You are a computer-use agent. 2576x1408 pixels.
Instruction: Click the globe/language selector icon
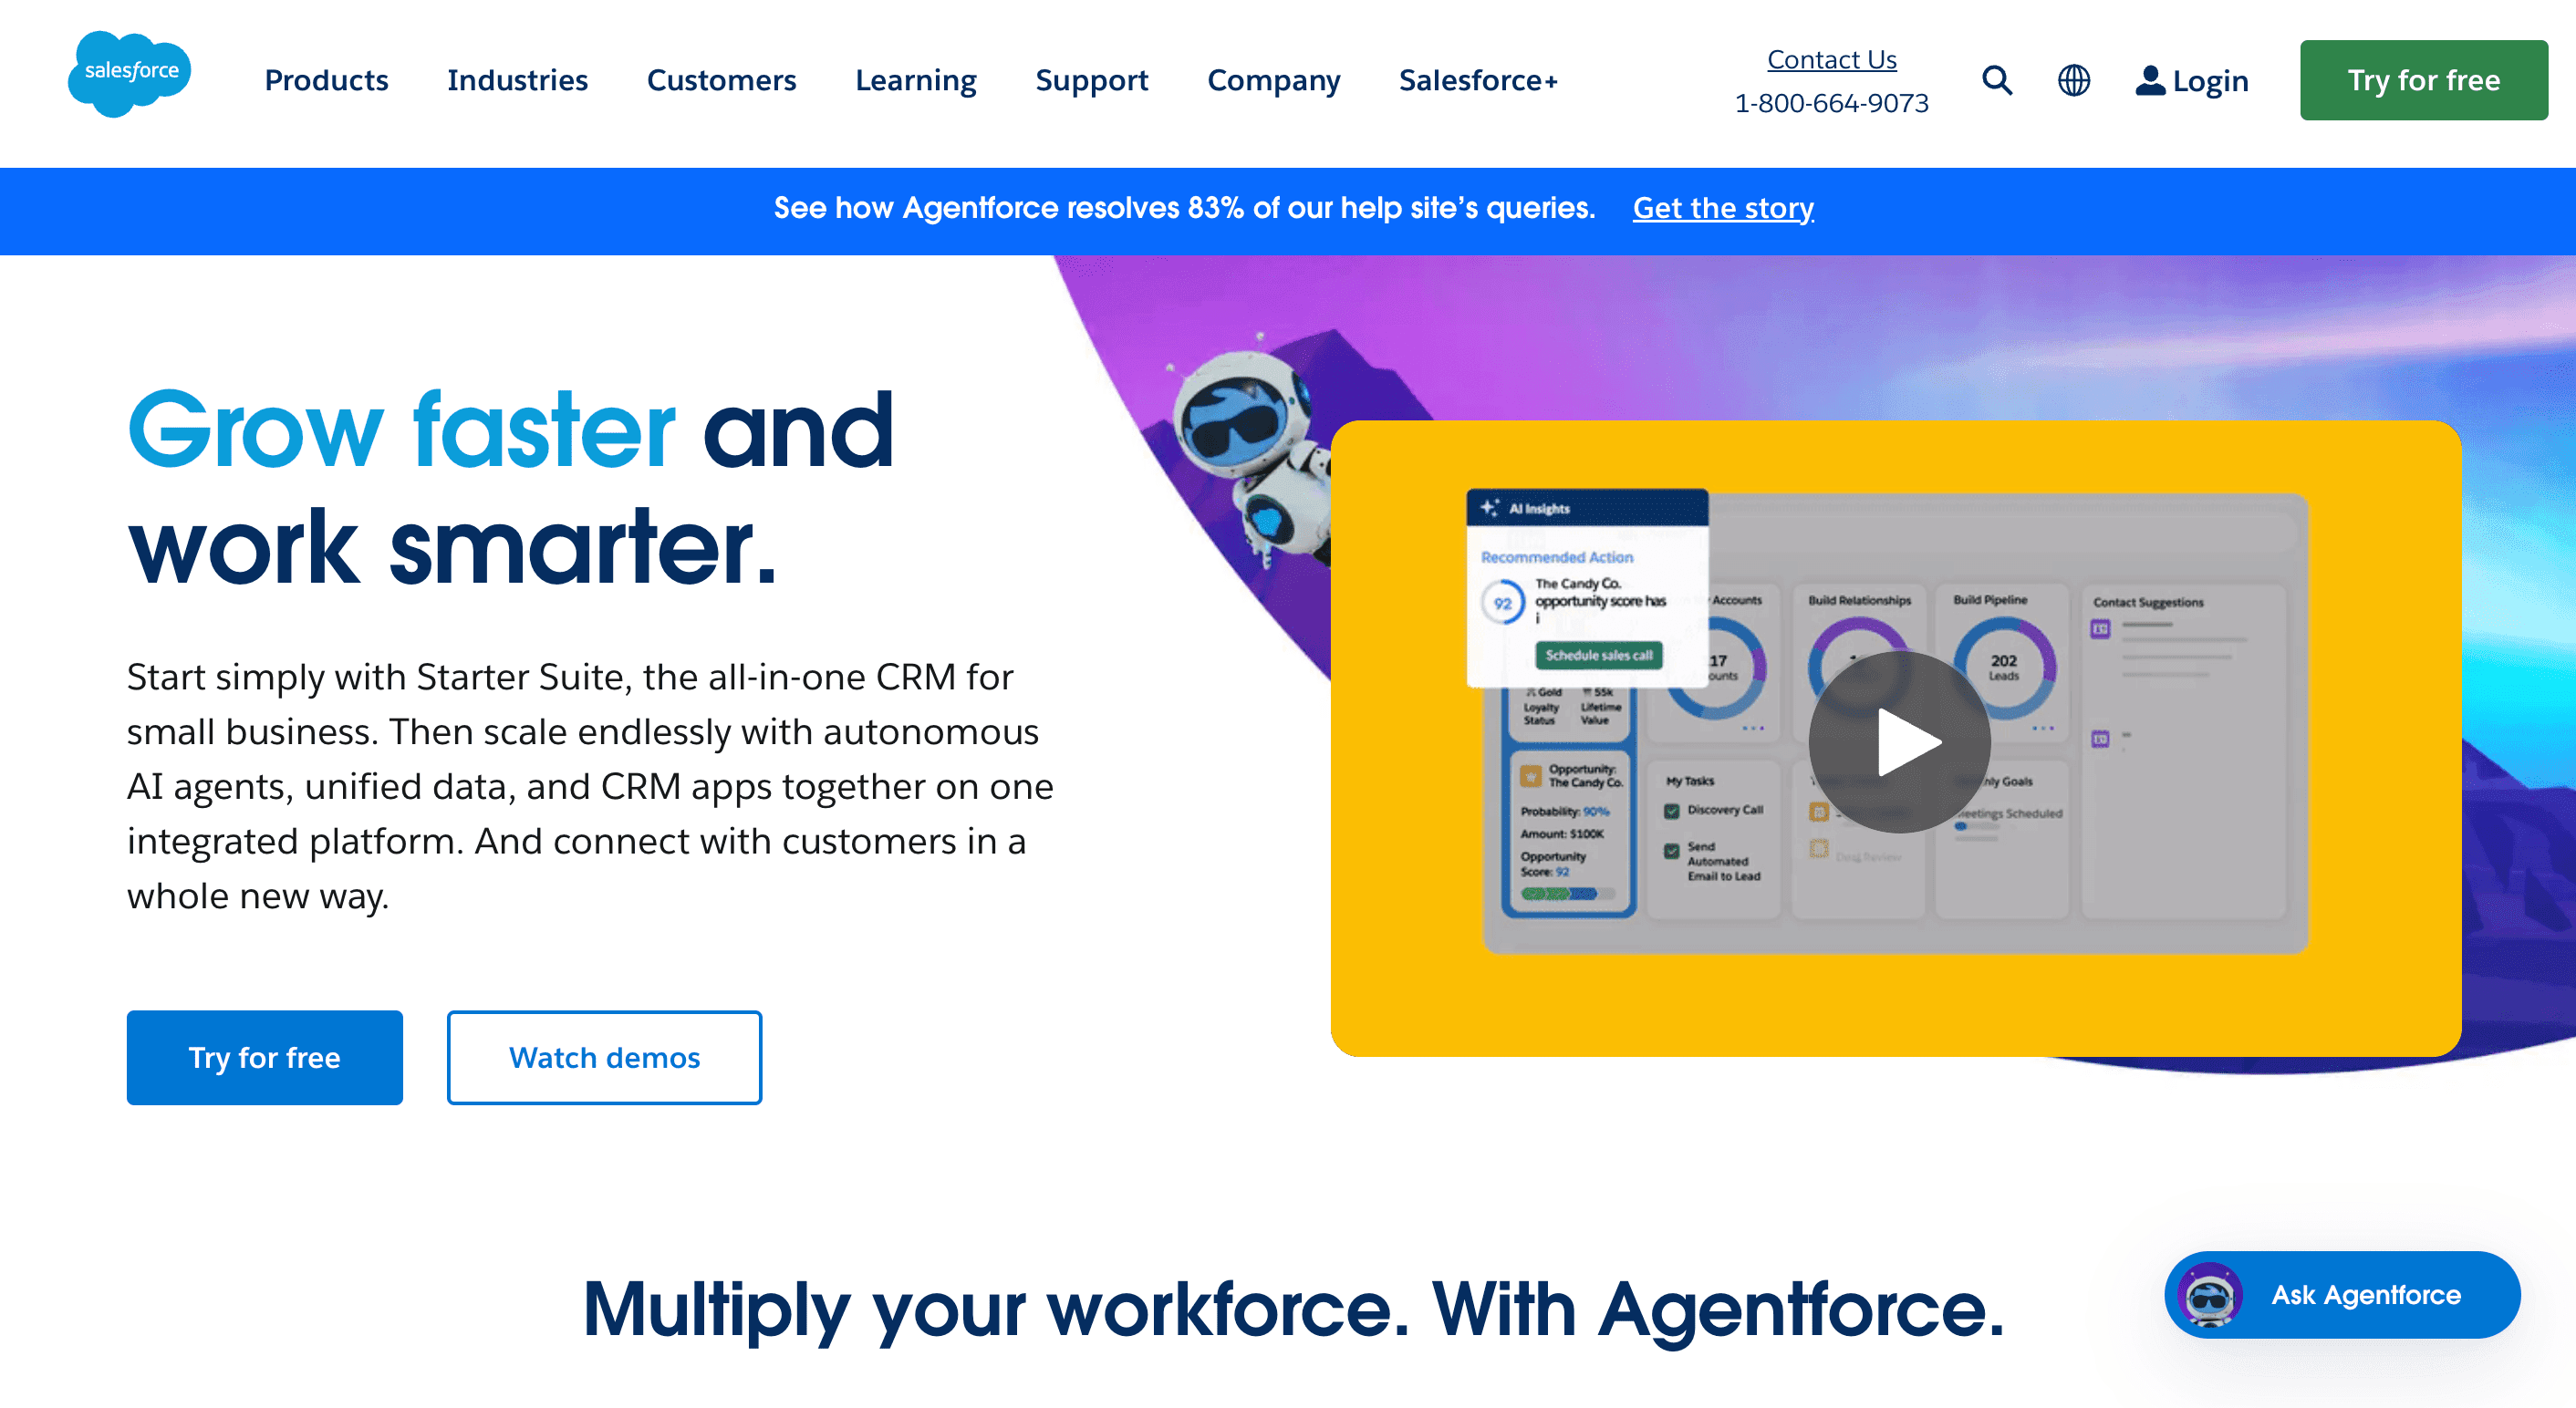point(2073,78)
